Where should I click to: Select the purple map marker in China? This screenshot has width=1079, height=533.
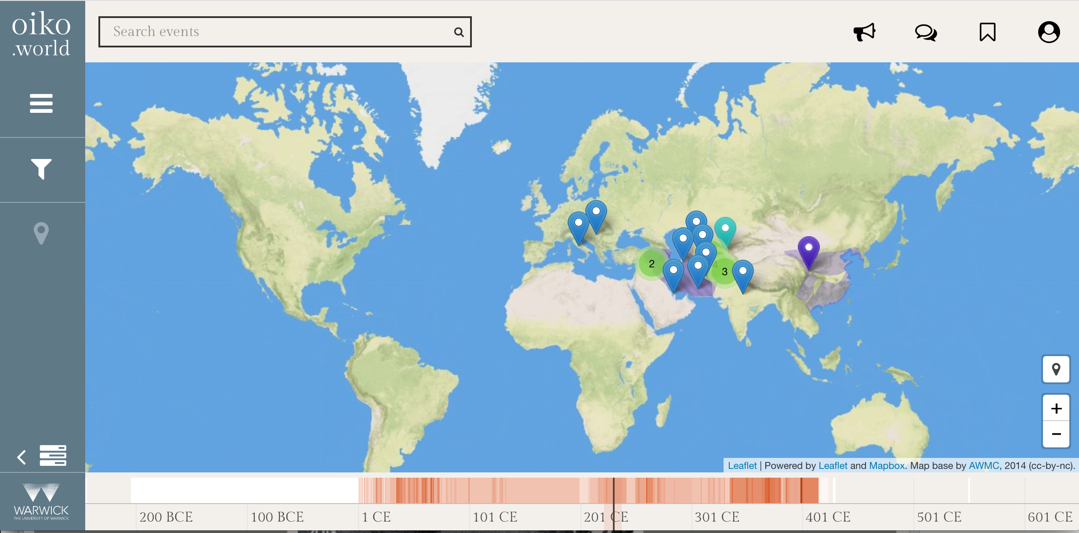808,249
